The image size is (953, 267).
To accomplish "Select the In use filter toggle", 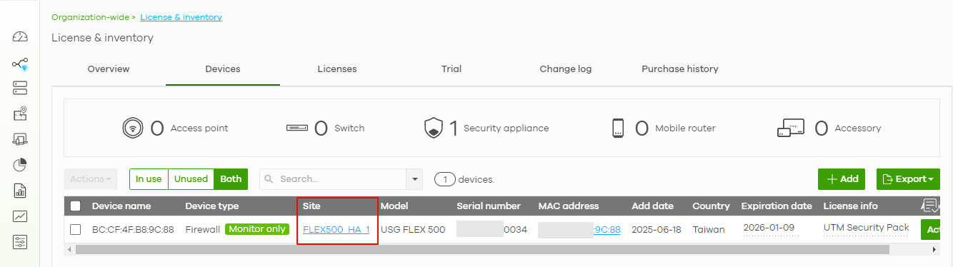I will [149, 179].
